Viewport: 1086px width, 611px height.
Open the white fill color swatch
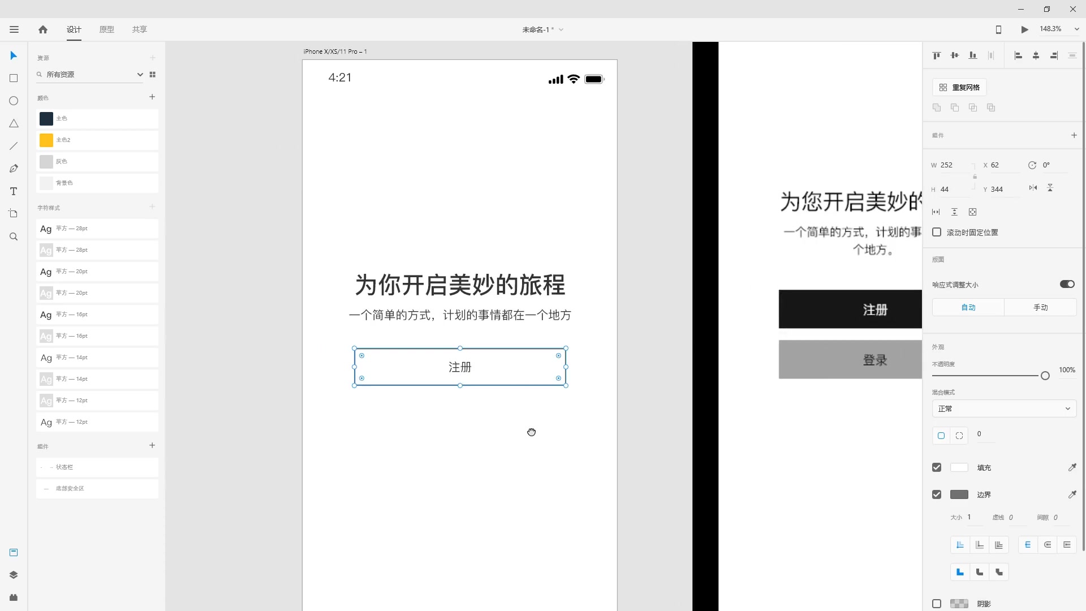pos(959,467)
